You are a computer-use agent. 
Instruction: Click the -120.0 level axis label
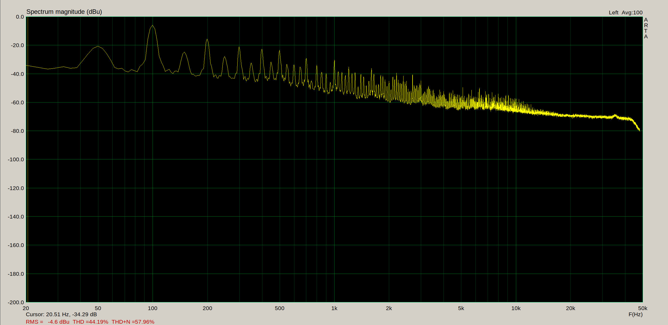point(16,188)
